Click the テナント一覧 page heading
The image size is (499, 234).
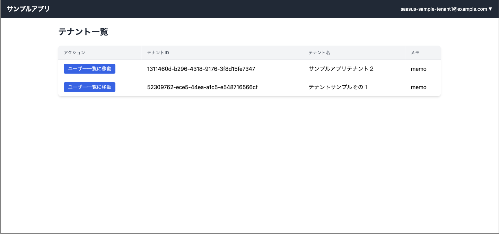(83, 32)
